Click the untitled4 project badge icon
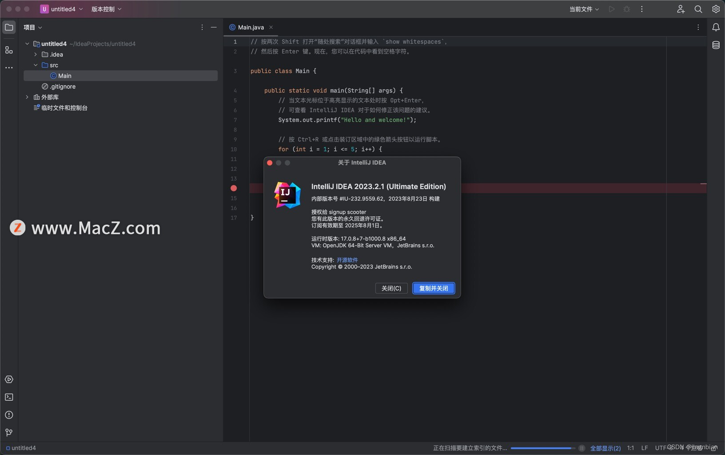This screenshot has height=455, width=725. tap(44, 9)
